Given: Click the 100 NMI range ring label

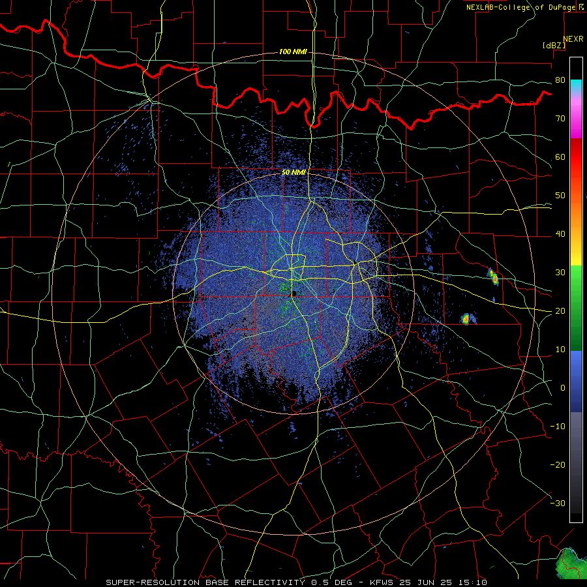Looking at the screenshot, I should [x=293, y=52].
